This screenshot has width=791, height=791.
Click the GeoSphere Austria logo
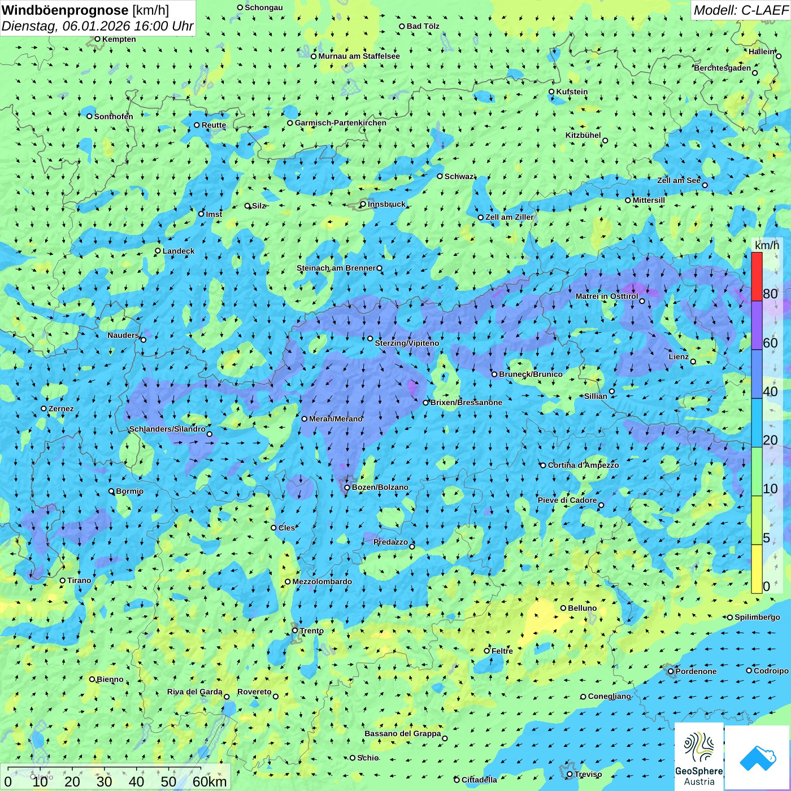click(699, 757)
